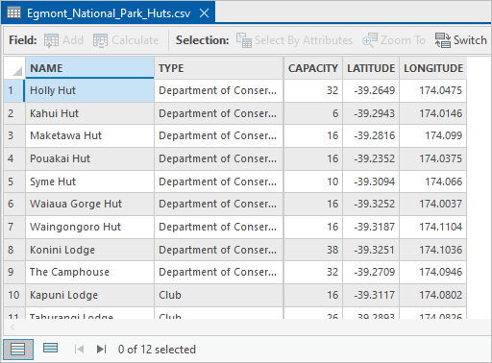Viewport: 492px width, 363px height.
Task: Select row 10 by its row header
Action: pyautogui.click(x=14, y=295)
